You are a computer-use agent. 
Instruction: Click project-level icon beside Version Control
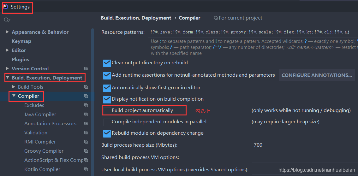pyautogui.click(x=86, y=68)
